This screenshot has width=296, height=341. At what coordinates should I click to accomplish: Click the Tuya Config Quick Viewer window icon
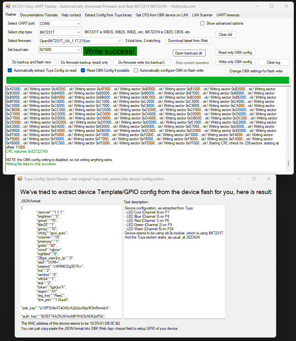20,179
